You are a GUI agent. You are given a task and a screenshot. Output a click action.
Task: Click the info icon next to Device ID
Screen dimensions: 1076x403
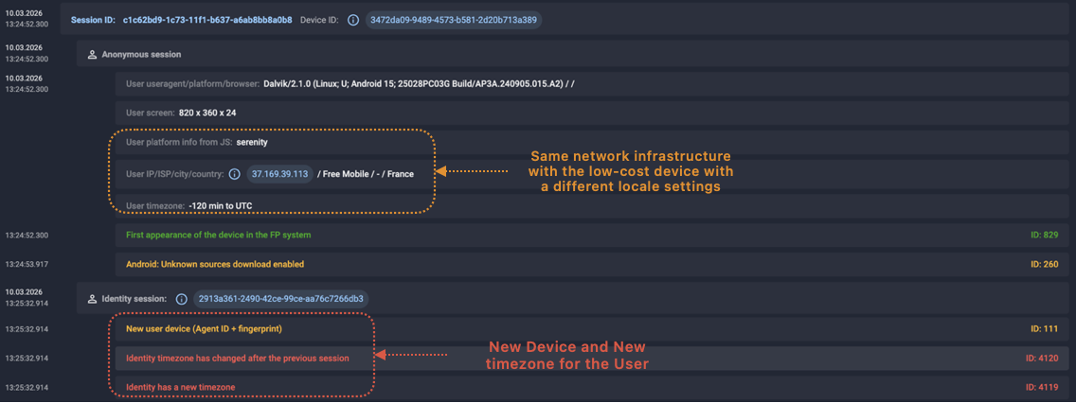pos(352,20)
